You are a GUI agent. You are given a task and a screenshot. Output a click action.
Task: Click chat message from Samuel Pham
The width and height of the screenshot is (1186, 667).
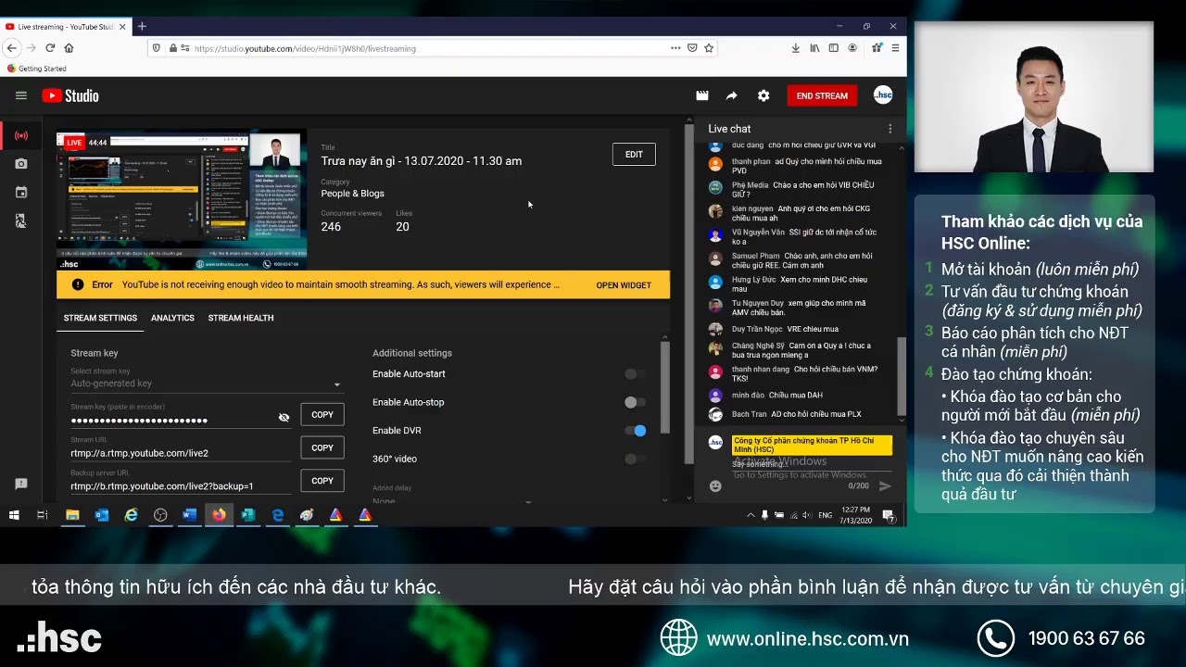pyautogui.click(x=797, y=260)
